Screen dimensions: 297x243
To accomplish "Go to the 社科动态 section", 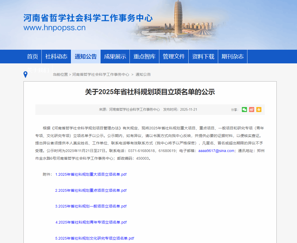I will click(x=56, y=57).
